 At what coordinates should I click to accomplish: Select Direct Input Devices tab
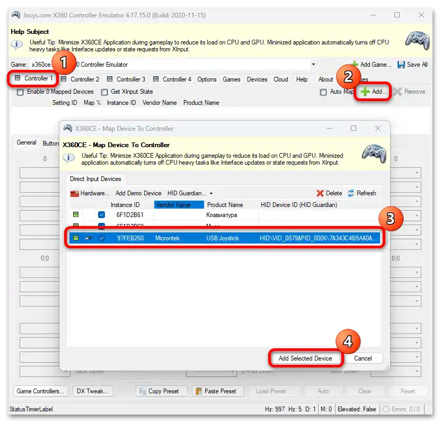pos(95,179)
